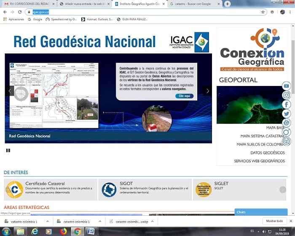Image resolution: width=295 pixels, height=236 pixels.
Task: Bookmark this page with the star icon
Action: [263, 12]
